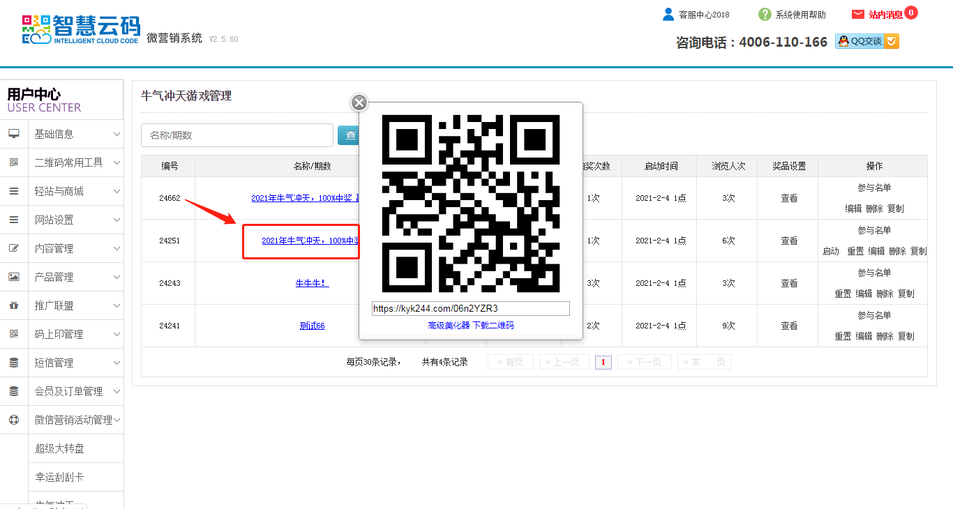Close the QR code popup
The width and height of the screenshot is (953, 509).
point(359,103)
